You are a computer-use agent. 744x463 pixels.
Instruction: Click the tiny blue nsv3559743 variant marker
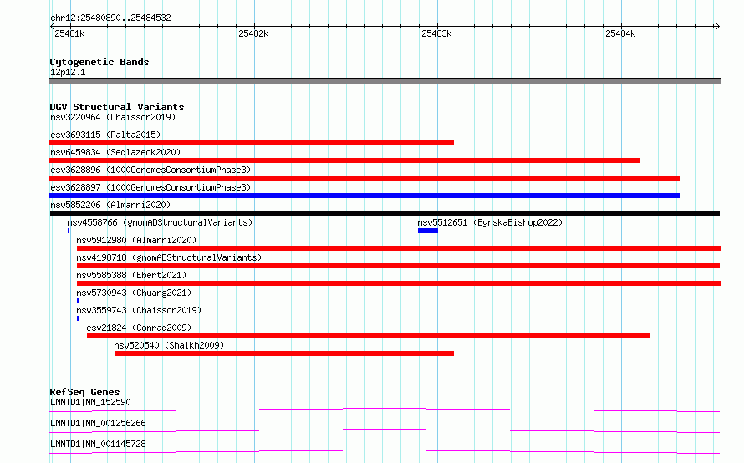pos(78,318)
